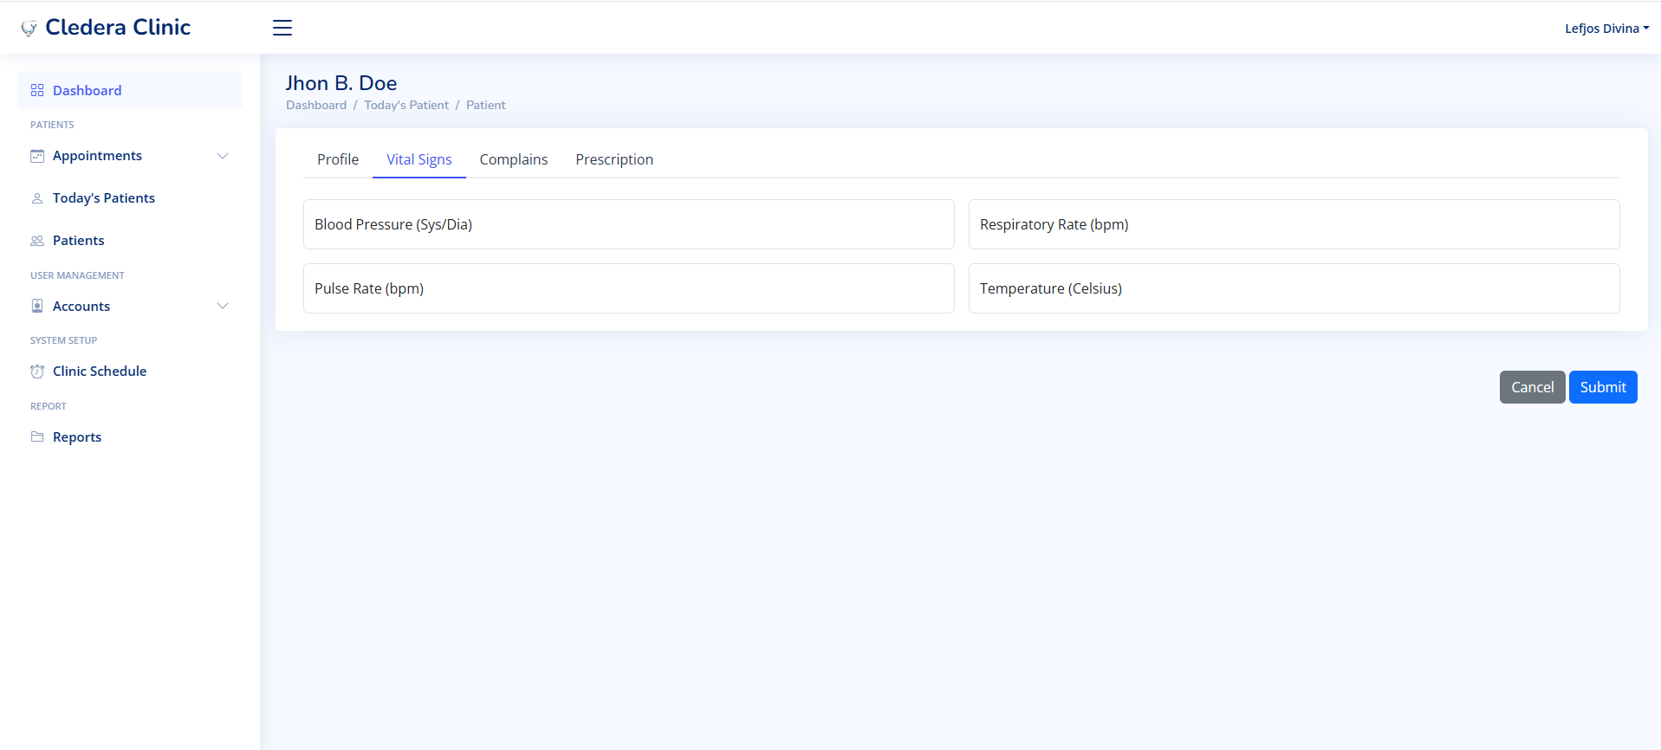Viewport: 1661px width, 750px height.
Task: Click the Patients group icon
Action: (37, 241)
